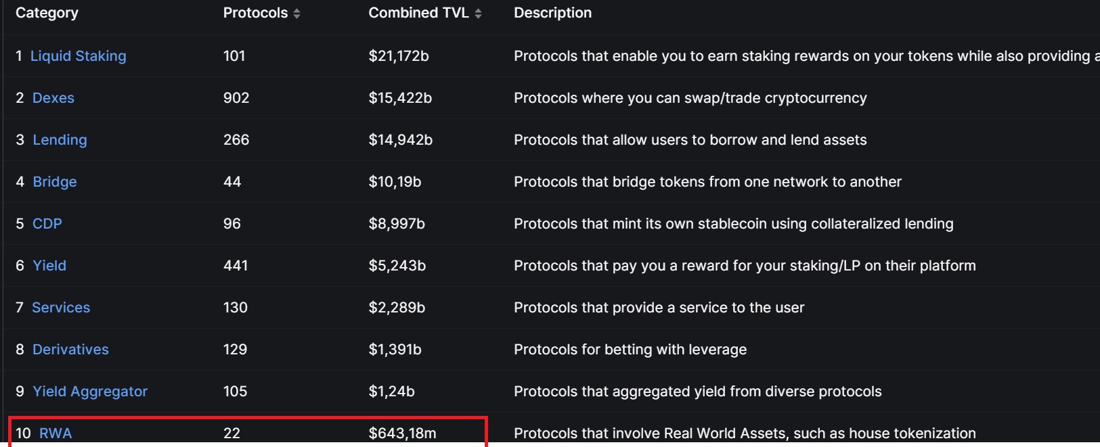The image size is (1100, 447).
Task: Open the Liquid Staking category link
Action: [78, 56]
